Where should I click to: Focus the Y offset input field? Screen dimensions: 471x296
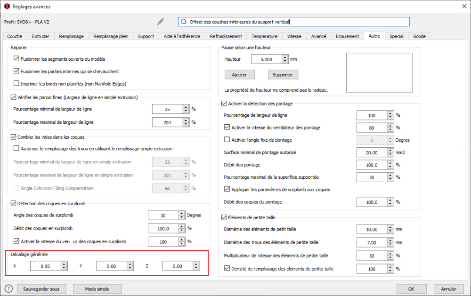(112, 266)
